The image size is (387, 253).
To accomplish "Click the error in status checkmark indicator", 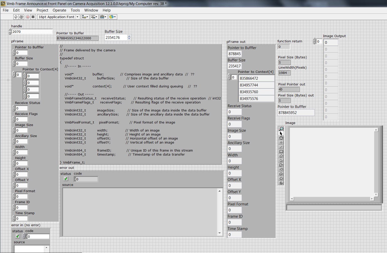I will 17,236.
